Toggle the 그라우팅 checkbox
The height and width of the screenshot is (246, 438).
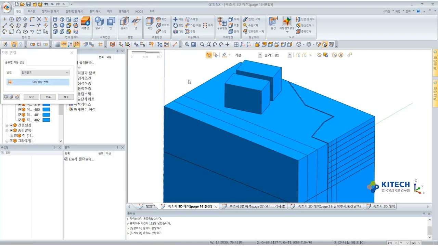tap(11, 141)
